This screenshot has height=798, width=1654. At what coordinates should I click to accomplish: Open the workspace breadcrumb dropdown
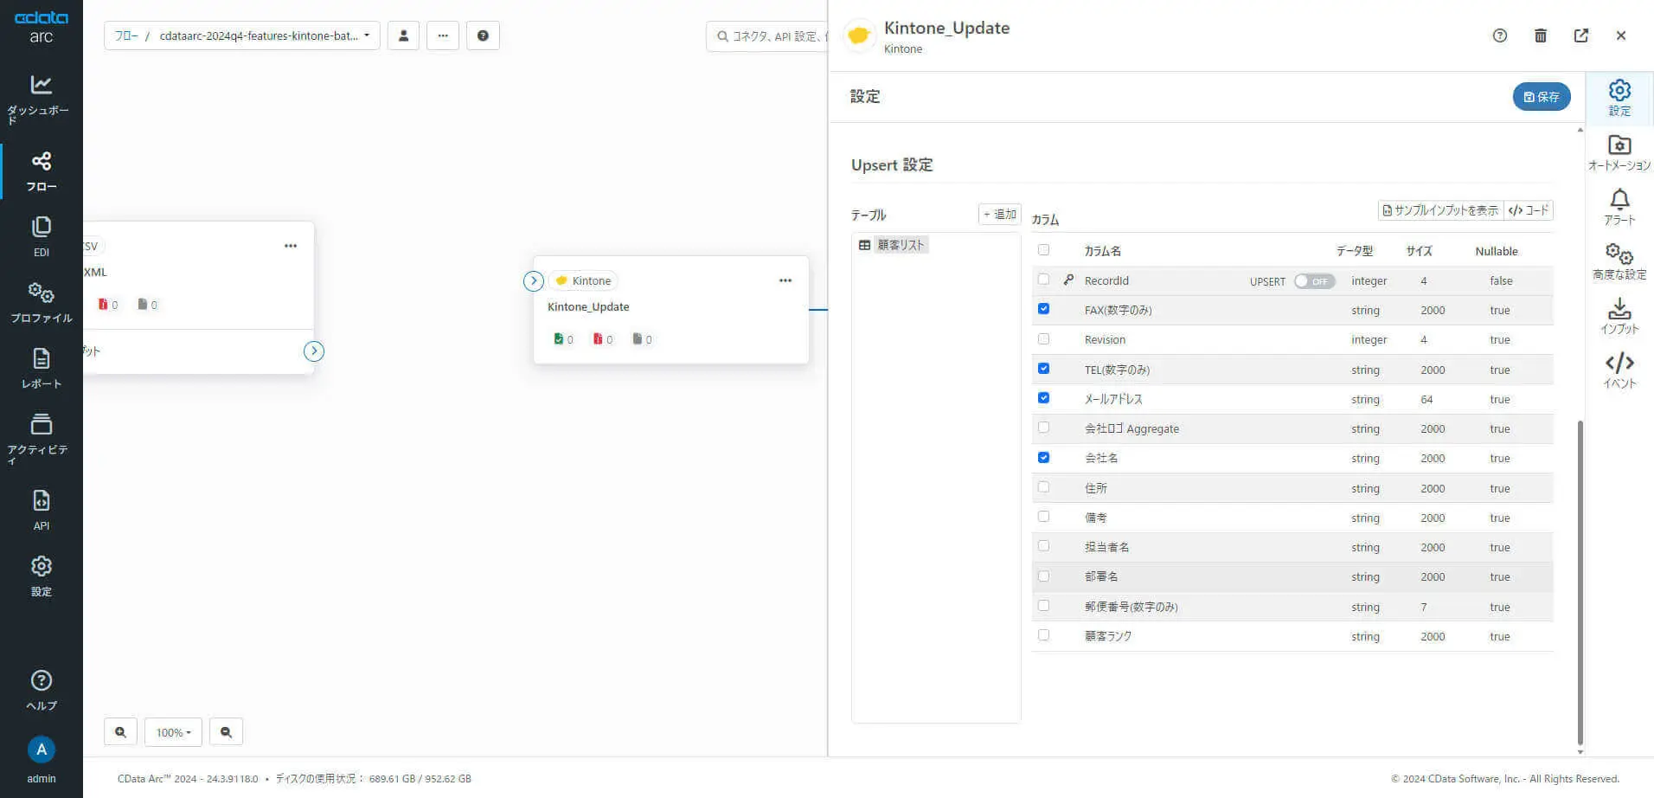pos(265,35)
